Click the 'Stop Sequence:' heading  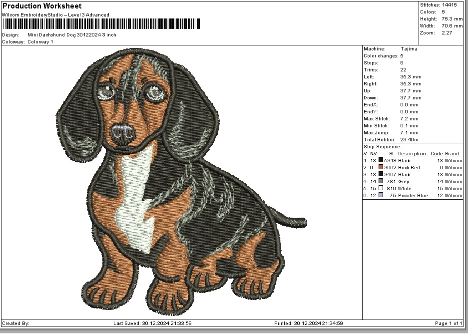click(x=382, y=147)
